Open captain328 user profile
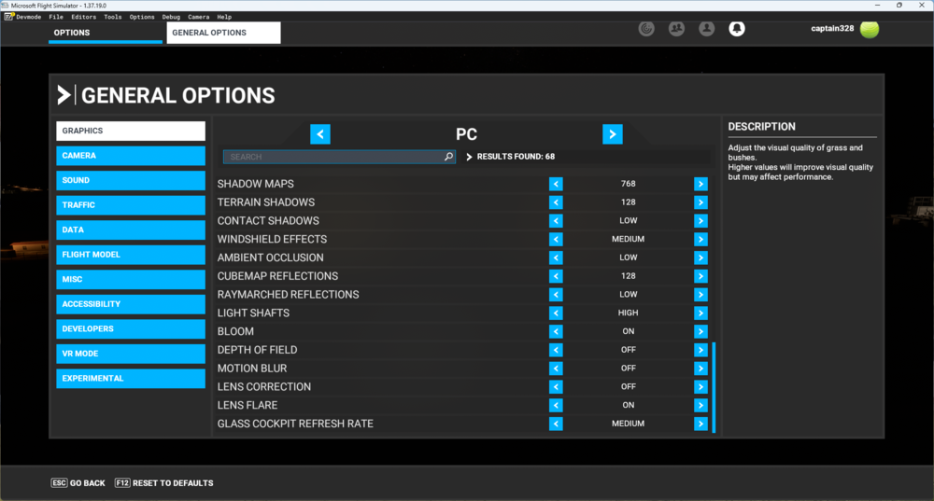The image size is (934, 501). click(844, 29)
